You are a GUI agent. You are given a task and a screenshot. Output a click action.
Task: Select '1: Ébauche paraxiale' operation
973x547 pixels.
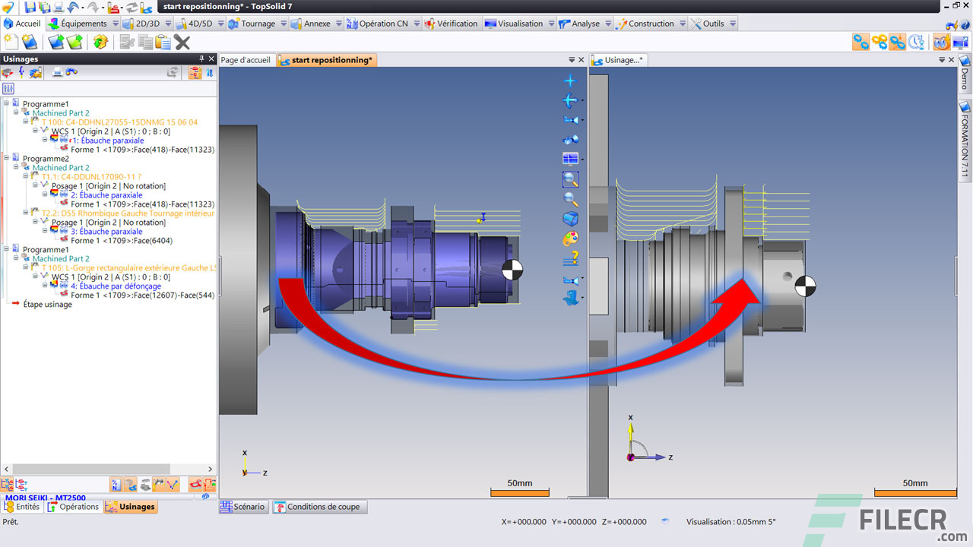coord(107,140)
